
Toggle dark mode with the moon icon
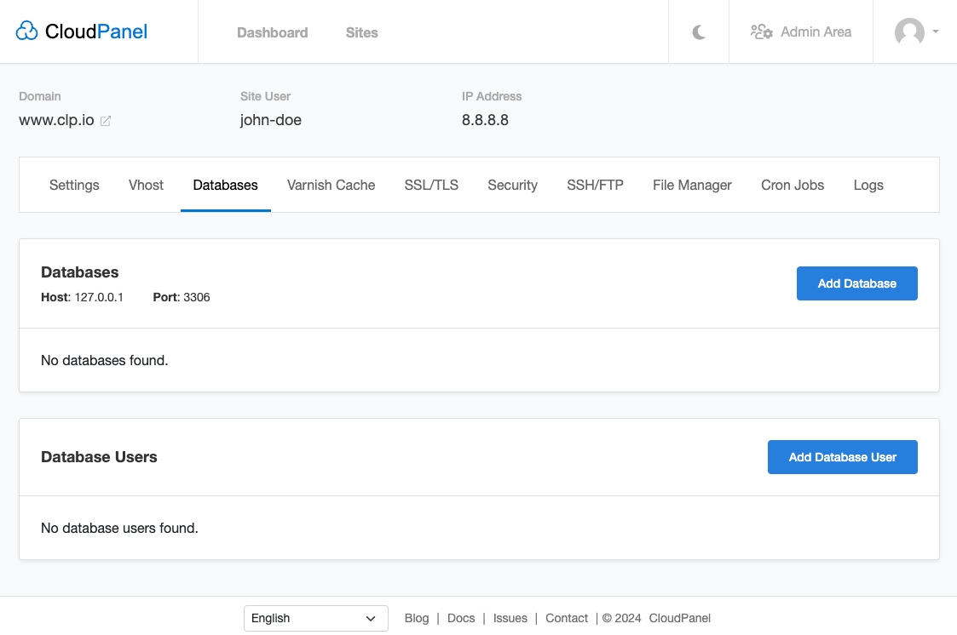pyautogui.click(x=698, y=31)
